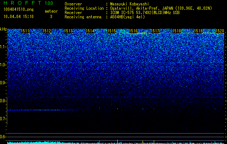Image resolution: width=227 pixels, height=144 pixels.
Task: Click the yellow meteor marker just after 1517
Action: pos(154,142)
